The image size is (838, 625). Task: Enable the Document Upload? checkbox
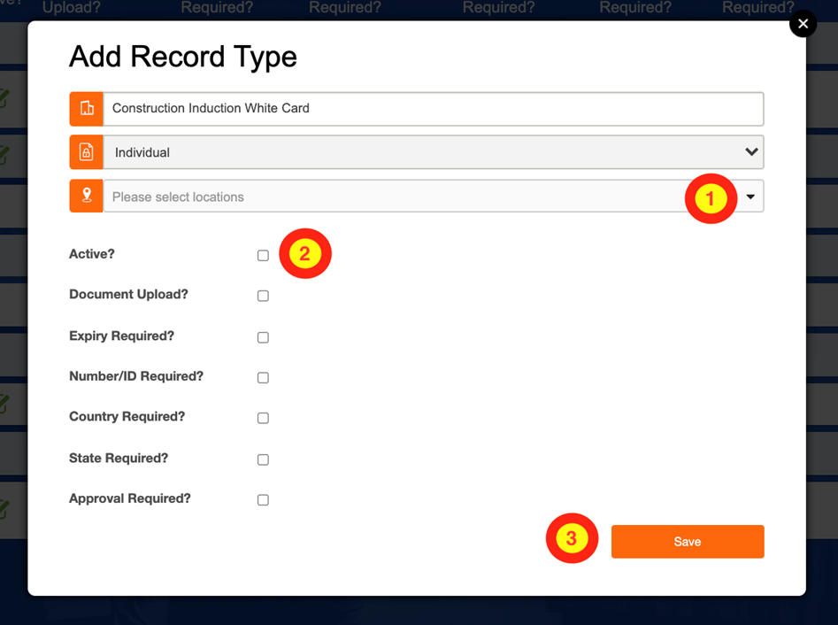(263, 296)
